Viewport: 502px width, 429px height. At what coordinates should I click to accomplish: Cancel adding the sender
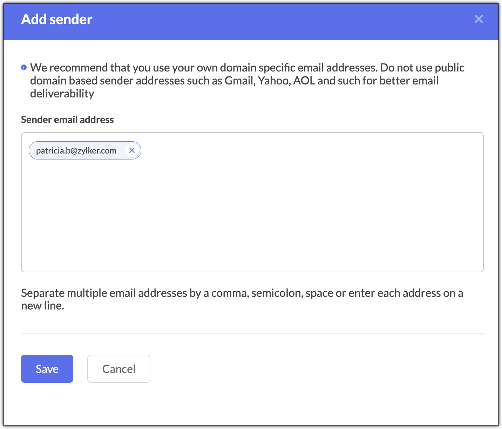click(x=118, y=369)
